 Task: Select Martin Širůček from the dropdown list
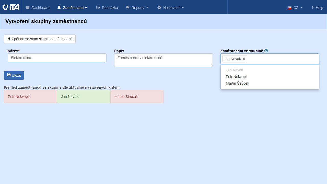[237, 83]
